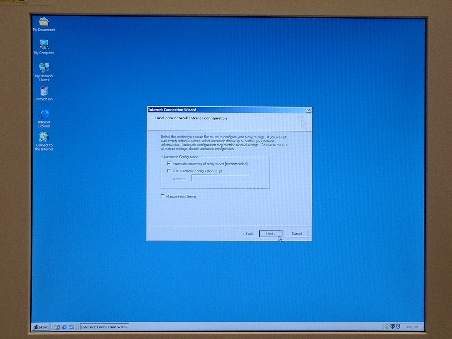Click the volume speaker tray icon

pyautogui.click(x=386, y=327)
